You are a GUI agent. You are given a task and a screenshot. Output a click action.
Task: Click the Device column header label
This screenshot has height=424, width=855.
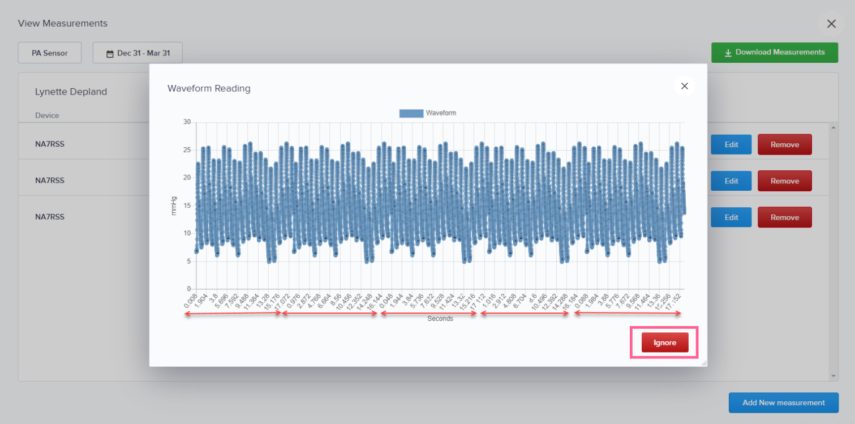46,115
